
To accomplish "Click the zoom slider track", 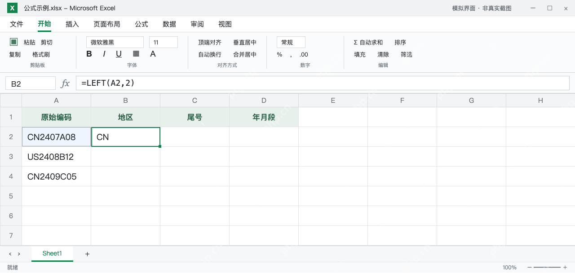I will pos(547,267).
